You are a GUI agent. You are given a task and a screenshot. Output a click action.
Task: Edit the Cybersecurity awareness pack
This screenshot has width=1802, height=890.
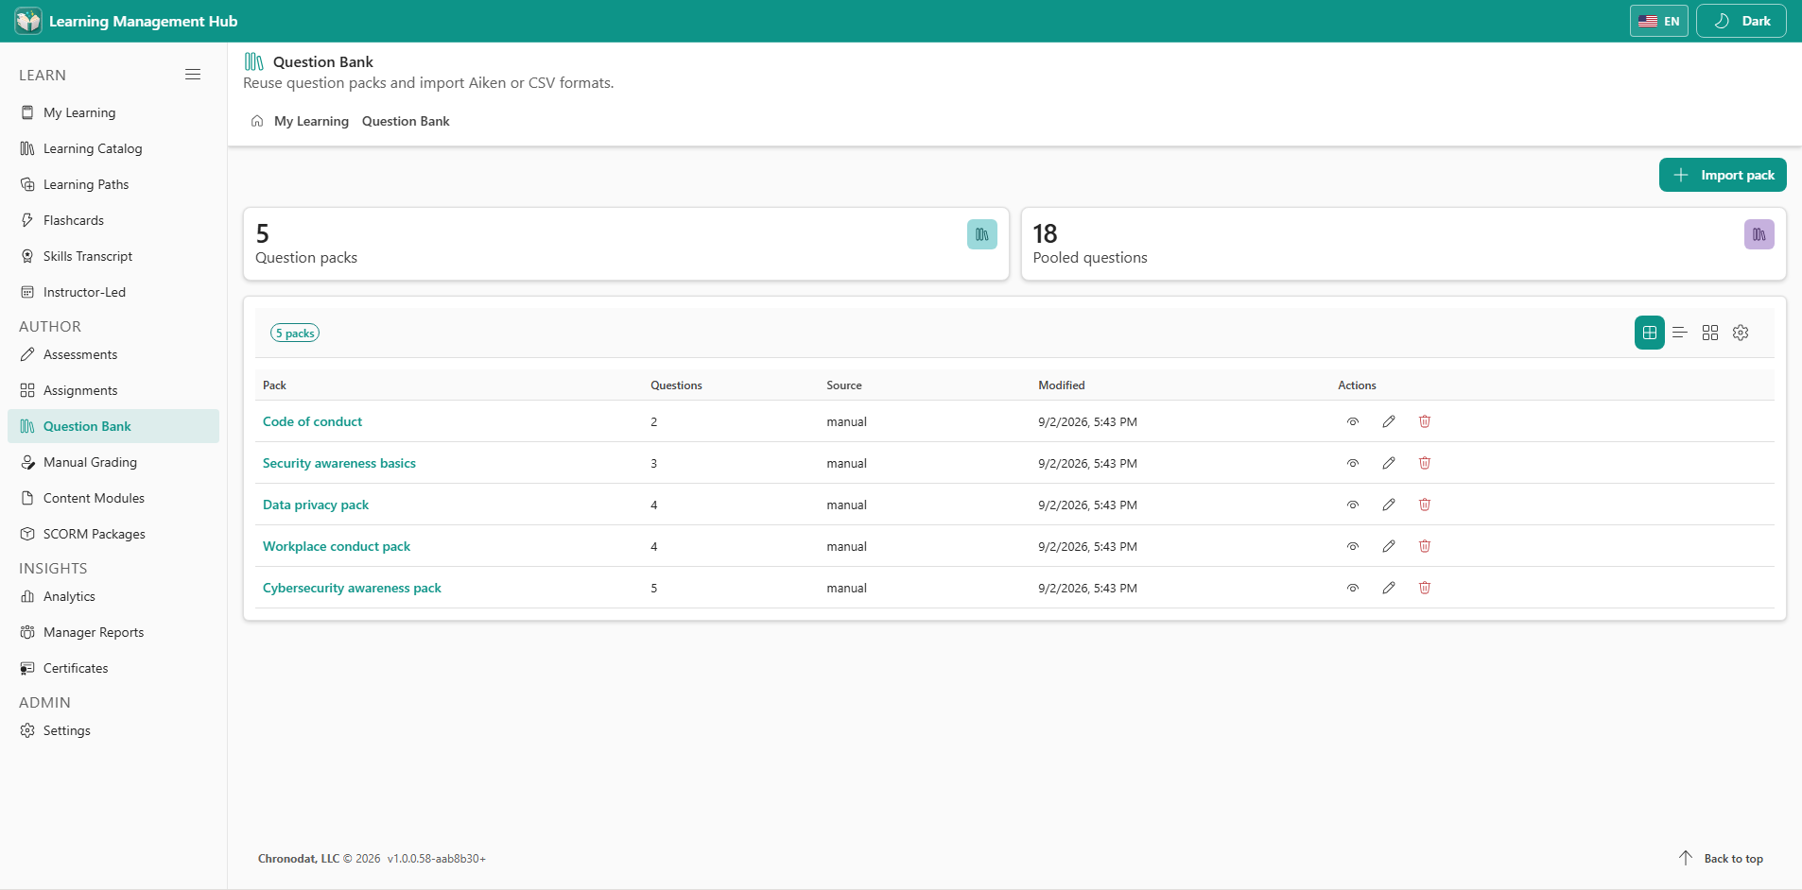[x=1389, y=588]
